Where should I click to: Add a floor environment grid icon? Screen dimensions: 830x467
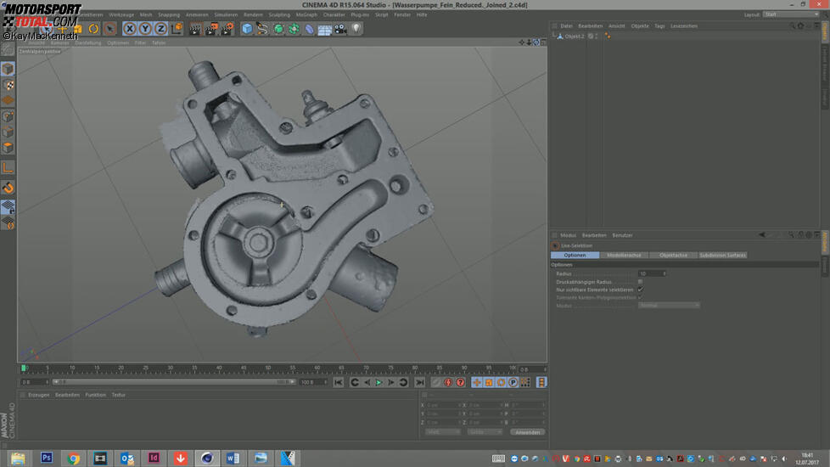[324, 29]
